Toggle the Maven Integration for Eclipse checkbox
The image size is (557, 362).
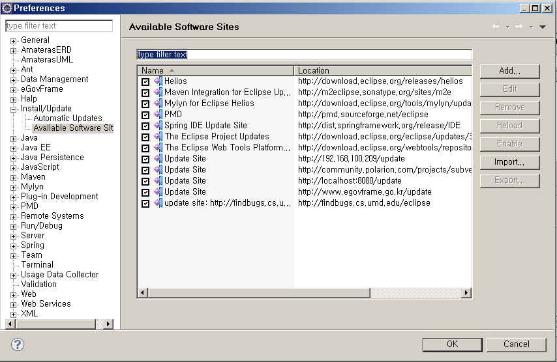(145, 93)
